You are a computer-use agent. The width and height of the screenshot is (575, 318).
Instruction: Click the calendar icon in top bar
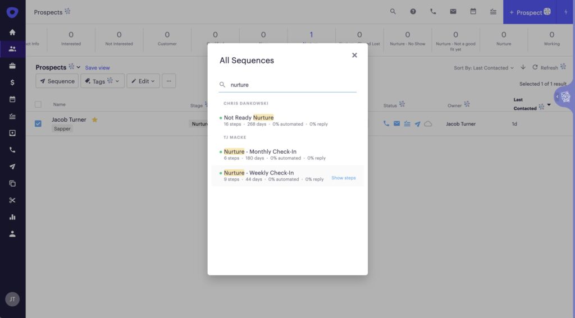pos(473,12)
